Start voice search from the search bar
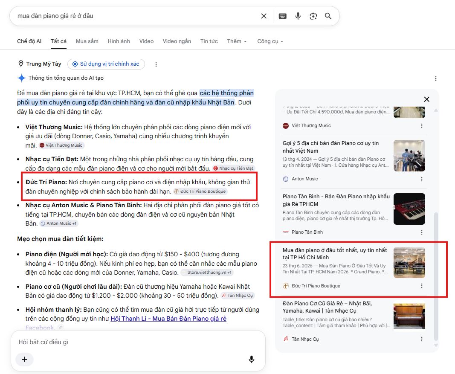The width and height of the screenshot is (455, 374). (298, 16)
